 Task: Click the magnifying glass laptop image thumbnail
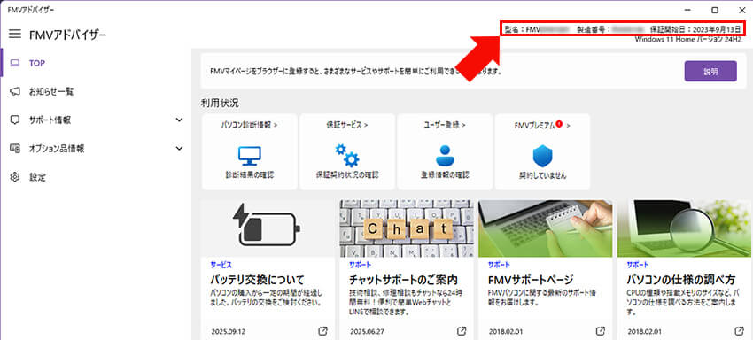pyautogui.click(x=684, y=228)
